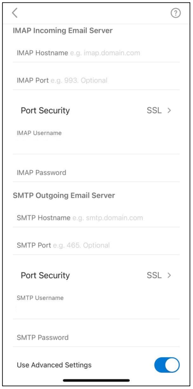Focus the SMTP Port field

click(96, 246)
